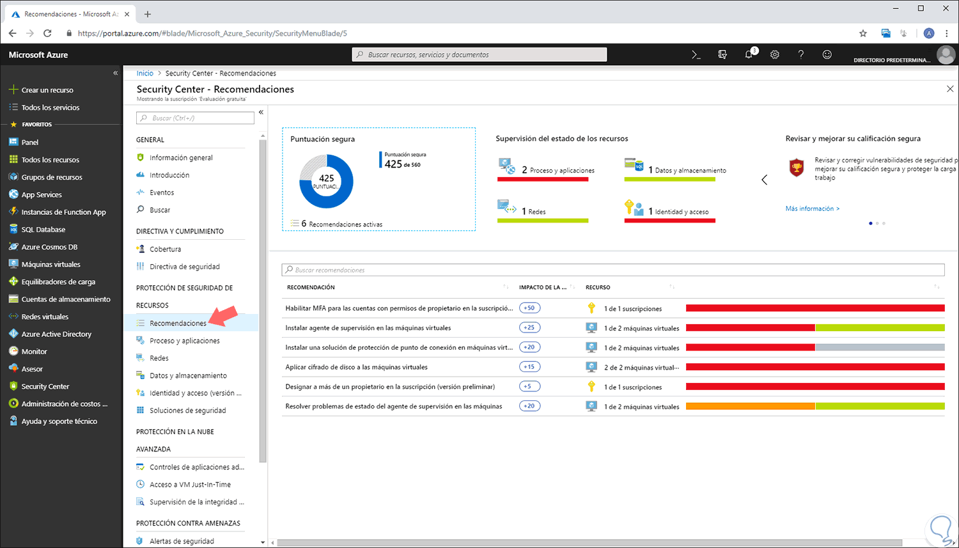Click the Monitor sidebar icon
Image resolution: width=959 pixels, height=548 pixels.
(x=13, y=351)
